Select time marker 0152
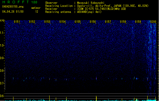Image resolution: width=159 pixels, height=101 pixels. click(x=32, y=22)
